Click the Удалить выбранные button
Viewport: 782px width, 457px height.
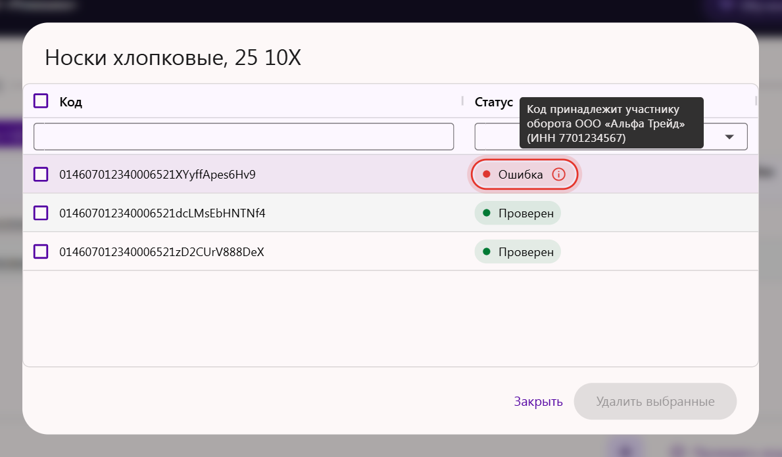pos(655,401)
